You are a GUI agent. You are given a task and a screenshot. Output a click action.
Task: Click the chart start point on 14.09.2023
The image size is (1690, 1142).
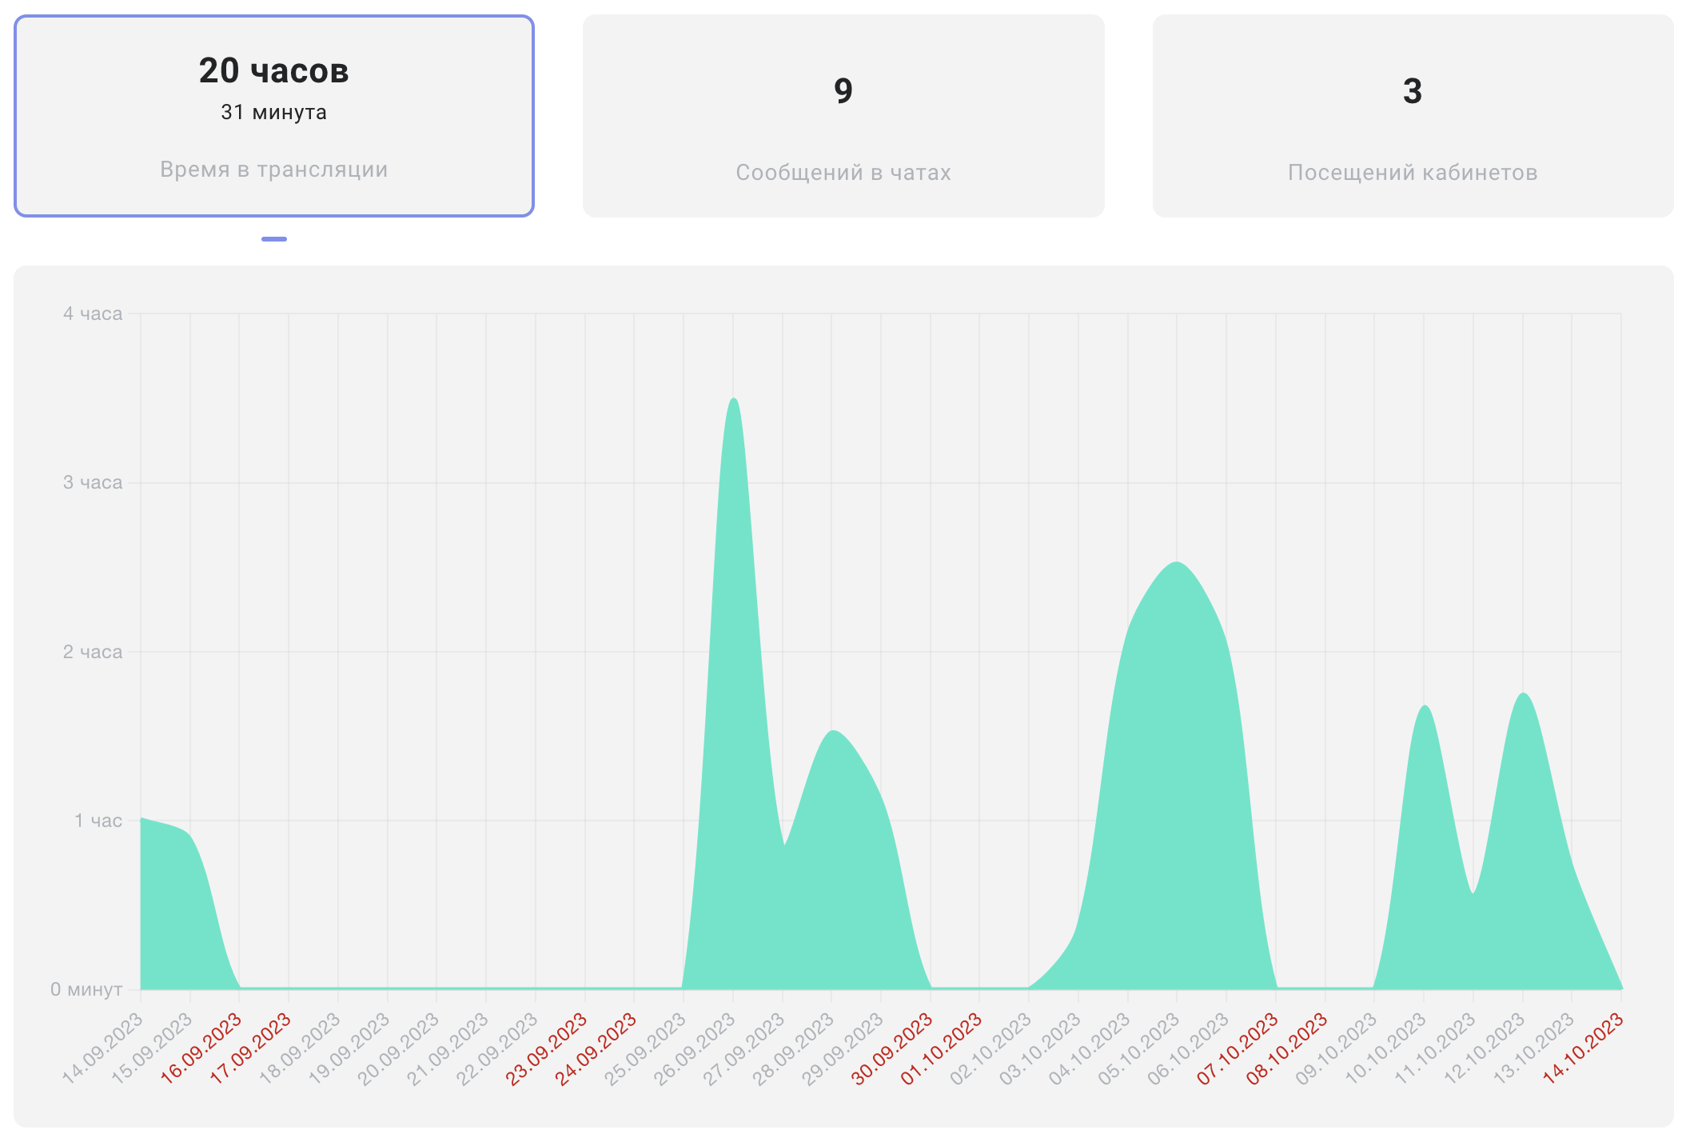[x=141, y=819]
